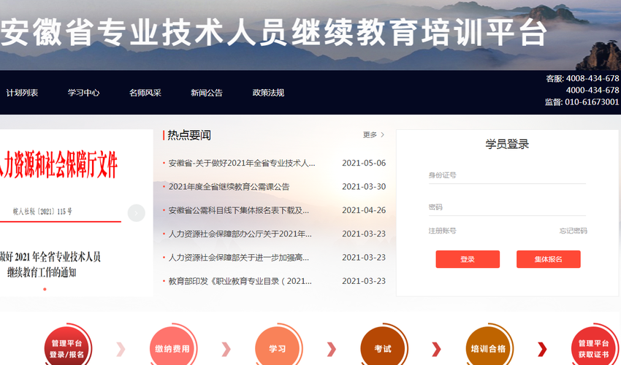Screen dimensions: 621x365
Task: Go to 学习中心 in the nav bar
Action: (83, 93)
